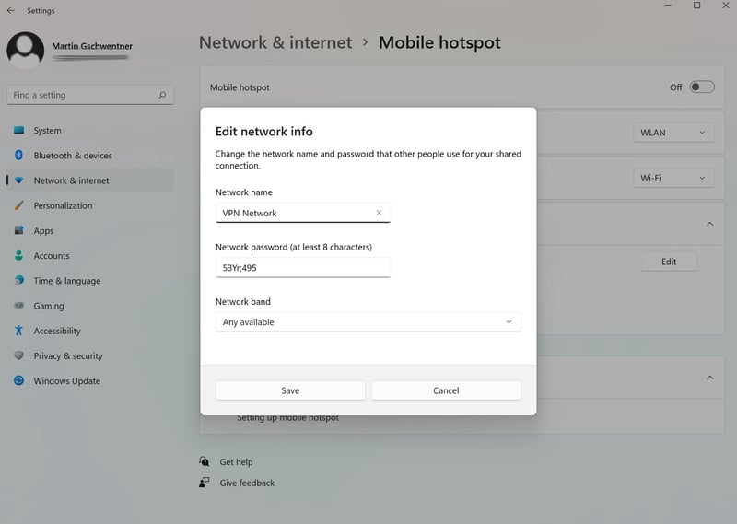737x524 pixels.
Task: Click the Bluetooth & devices icon
Action: (x=18, y=155)
